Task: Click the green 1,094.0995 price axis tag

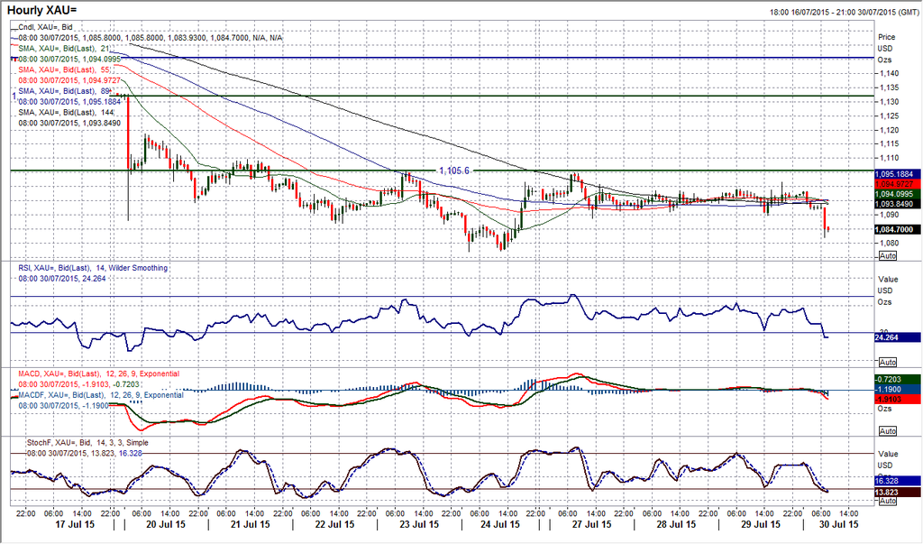Action: [898, 195]
